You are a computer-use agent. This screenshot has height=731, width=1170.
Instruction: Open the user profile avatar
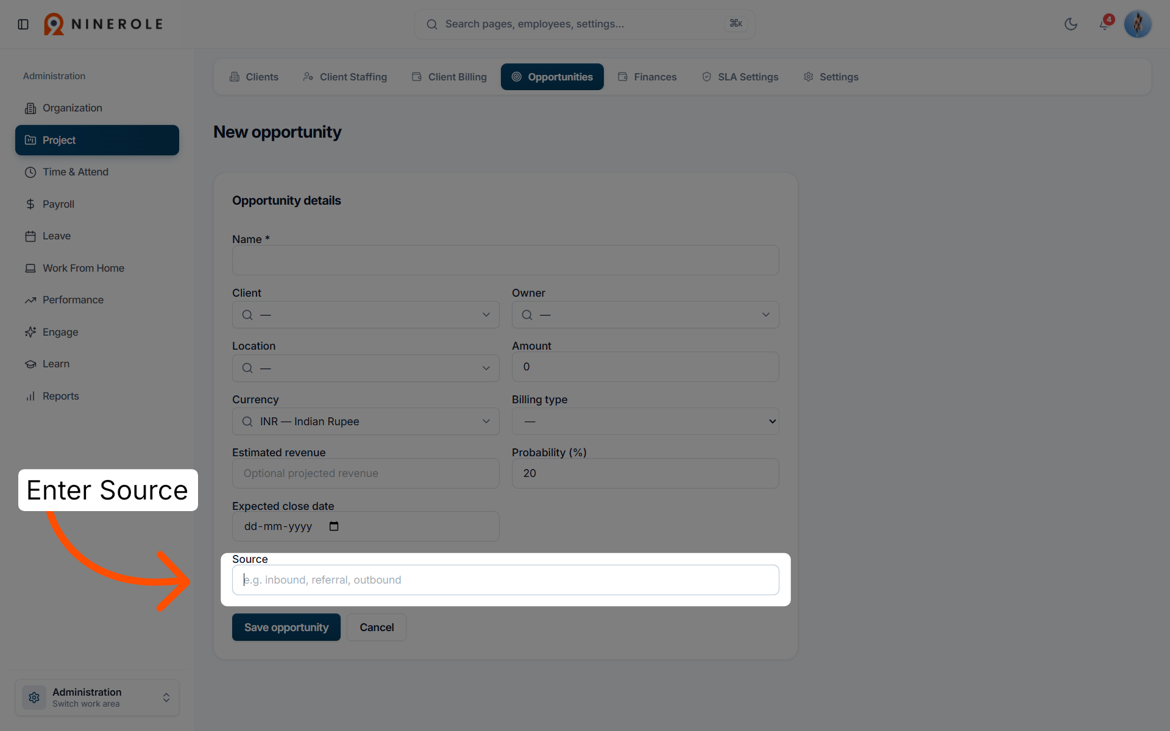click(1137, 24)
